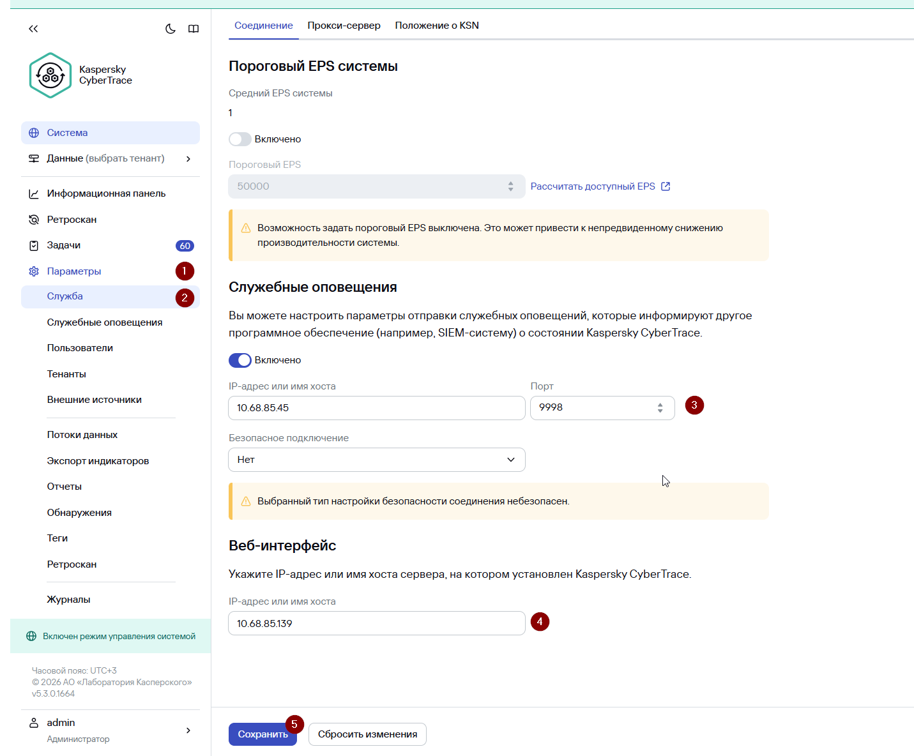Open documentation using the book icon
The width and height of the screenshot is (914, 756).
(194, 29)
